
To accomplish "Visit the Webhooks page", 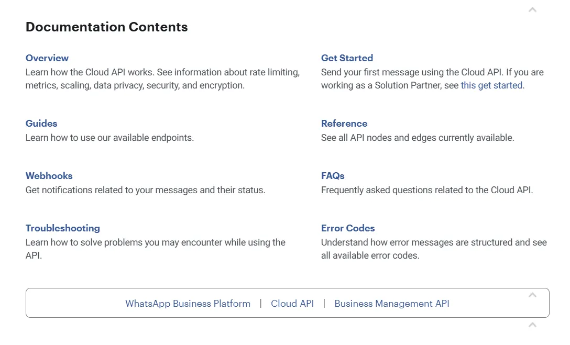I will (49, 176).
